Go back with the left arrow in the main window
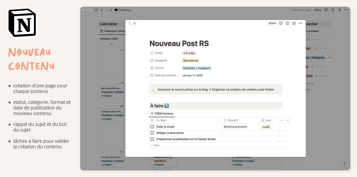 pyautogui.click(x=102, y=10)
